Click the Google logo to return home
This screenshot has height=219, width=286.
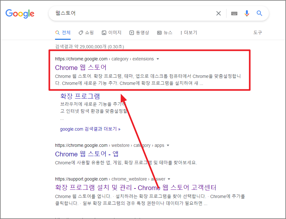[20, 14]
